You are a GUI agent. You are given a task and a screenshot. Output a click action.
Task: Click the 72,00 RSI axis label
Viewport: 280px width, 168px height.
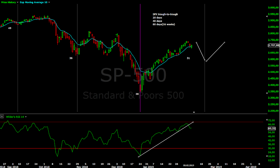tap(272, 120)
